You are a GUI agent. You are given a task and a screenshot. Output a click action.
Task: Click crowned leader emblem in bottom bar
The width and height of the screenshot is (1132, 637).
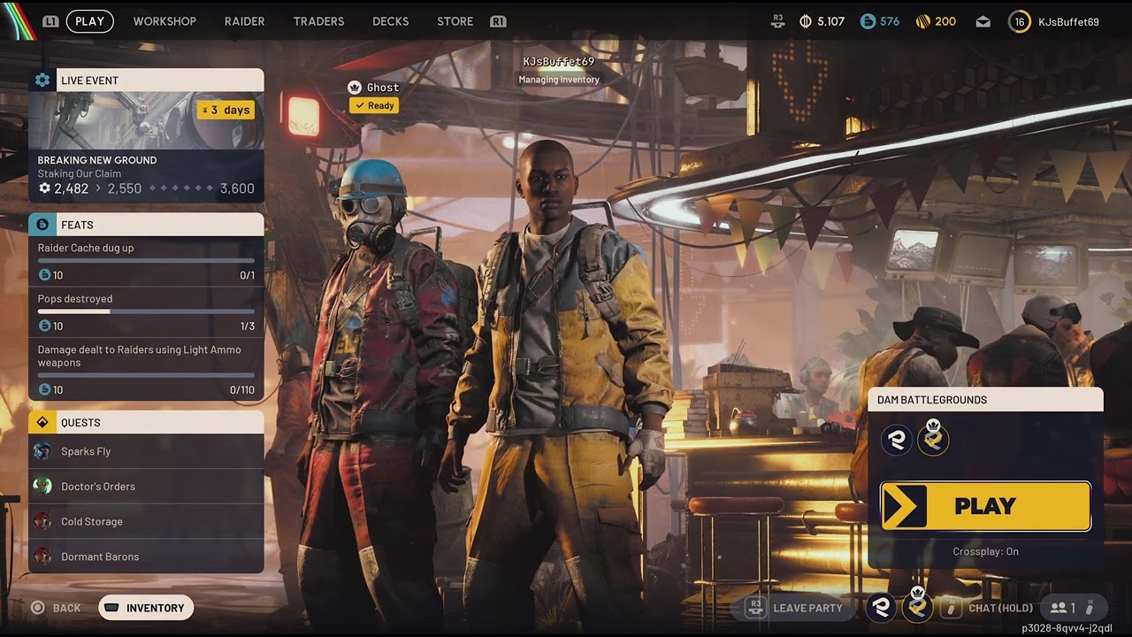click(917, 606)
